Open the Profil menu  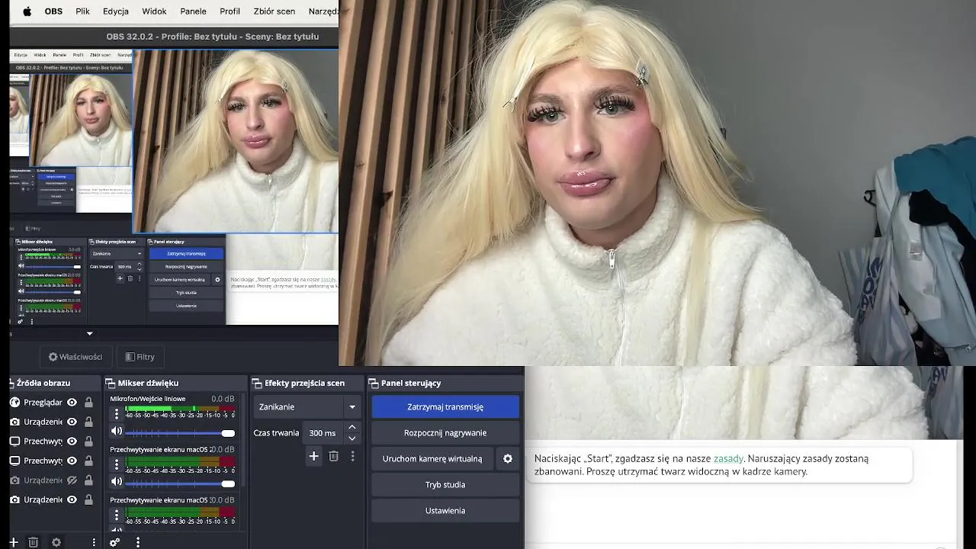[x=230, y=11]
